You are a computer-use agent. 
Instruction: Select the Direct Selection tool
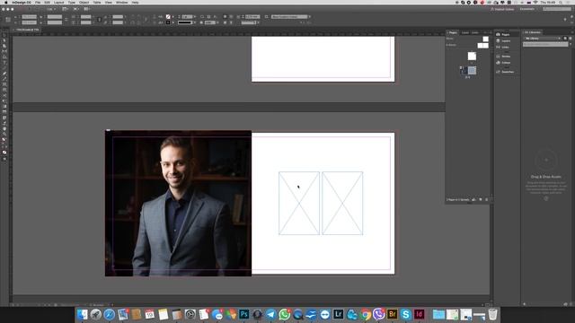coord(4,41)
